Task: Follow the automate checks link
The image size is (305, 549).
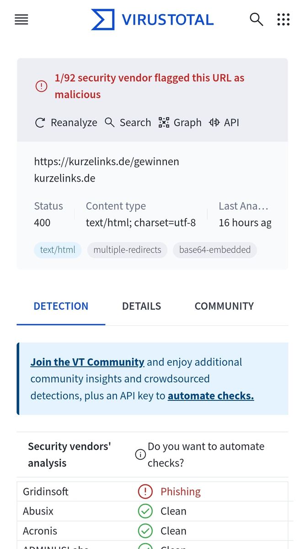Action: coord(211,396)
